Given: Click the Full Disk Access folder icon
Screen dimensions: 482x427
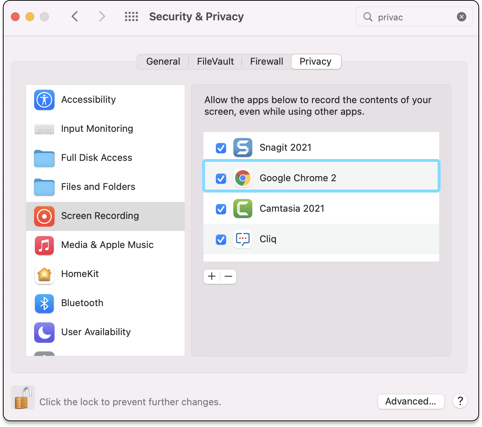Looking at the screenshot, I should (x=44, y=158).
